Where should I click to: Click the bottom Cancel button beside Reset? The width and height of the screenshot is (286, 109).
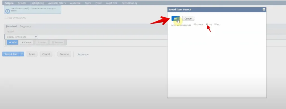tap(46, 54)
